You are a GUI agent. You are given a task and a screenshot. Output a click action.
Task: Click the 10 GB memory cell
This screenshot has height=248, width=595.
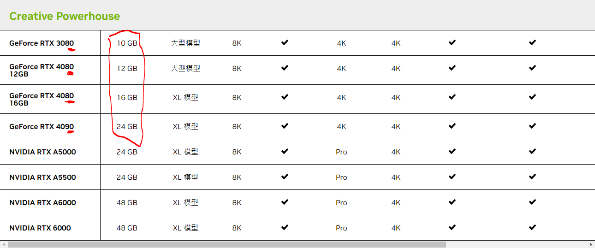click(x=127, y=43)
